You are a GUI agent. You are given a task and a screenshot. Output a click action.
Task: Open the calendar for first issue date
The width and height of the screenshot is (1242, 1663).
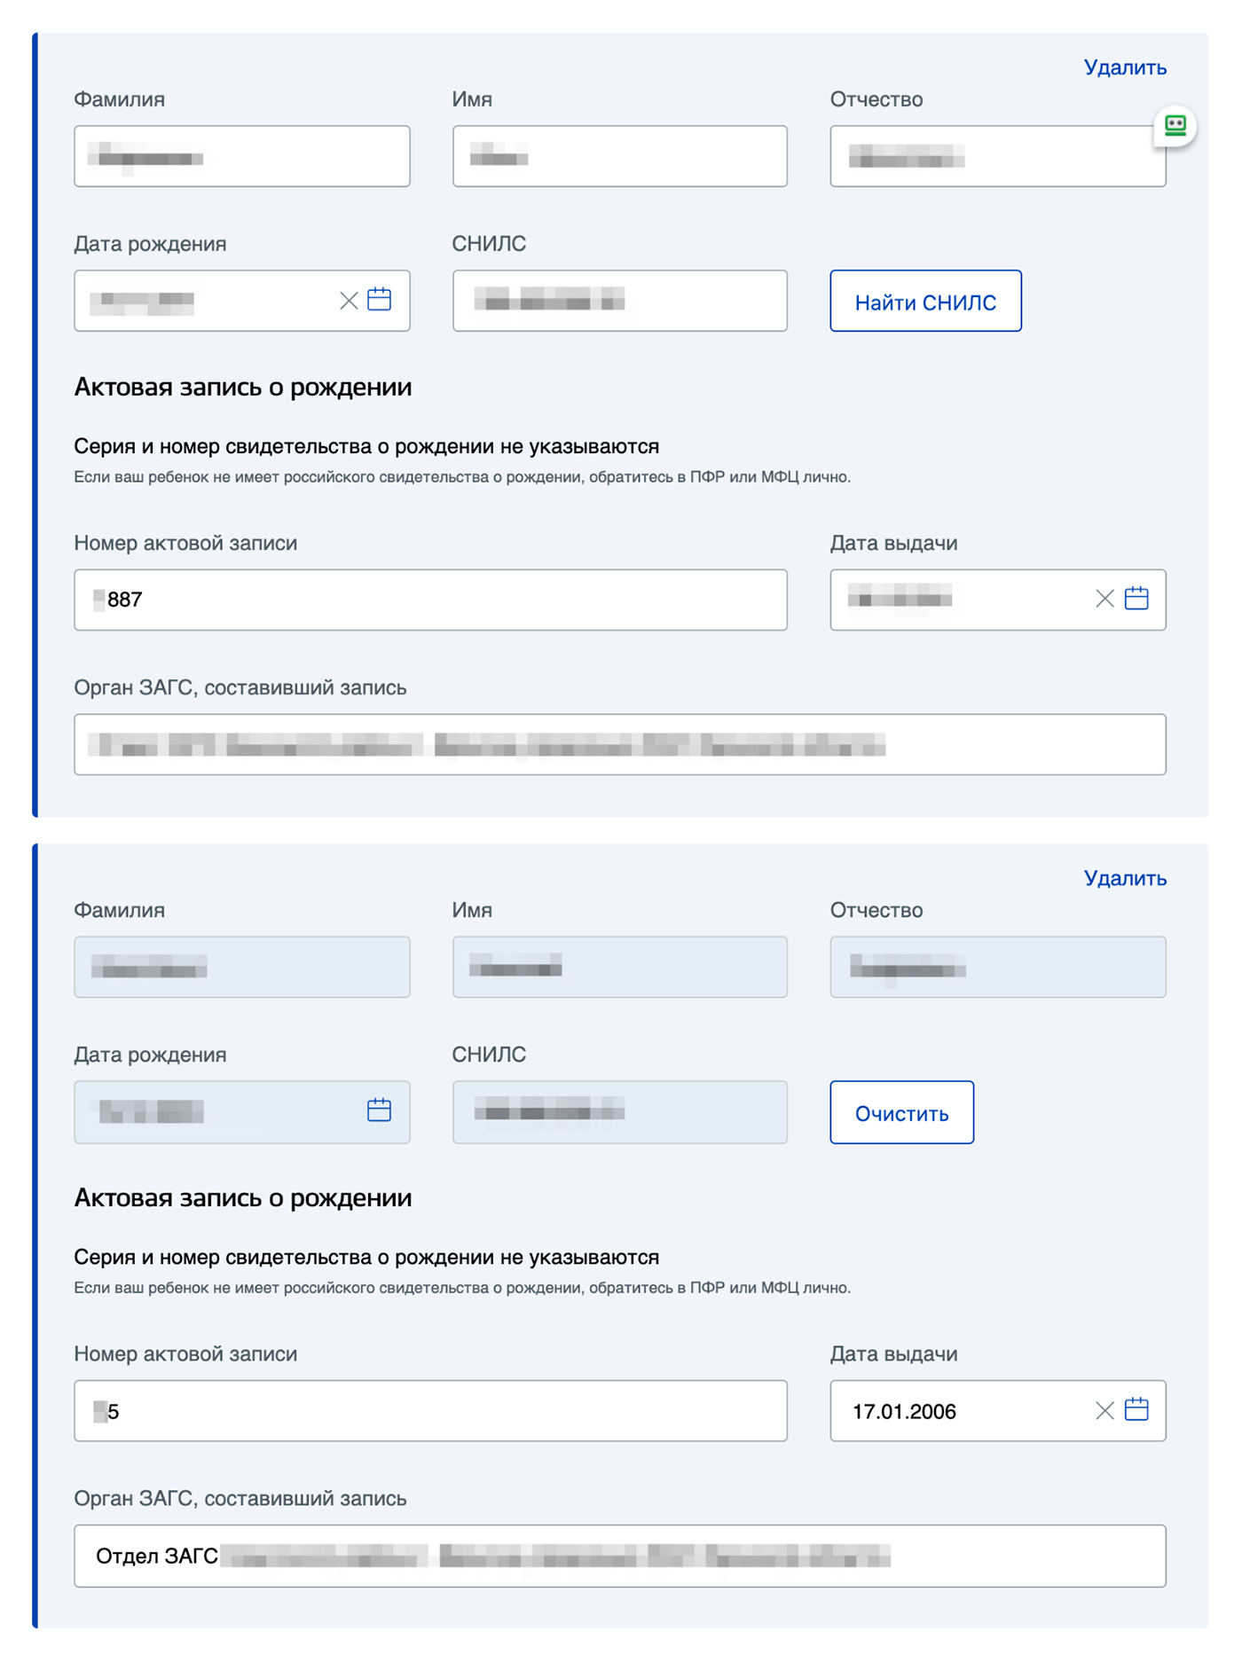[1136, 599]
